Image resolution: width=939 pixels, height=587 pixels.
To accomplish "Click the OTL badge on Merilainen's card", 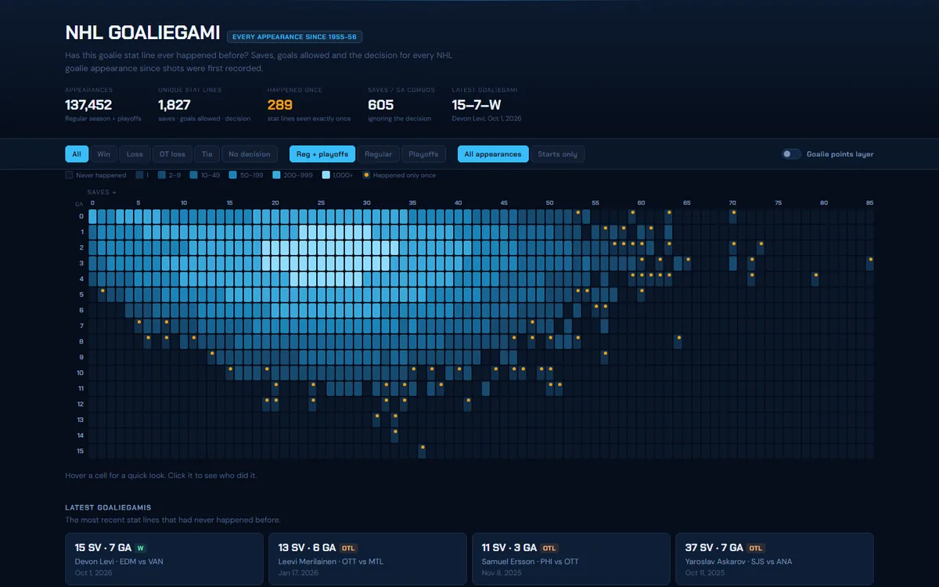I will click(x=348, y=548).
